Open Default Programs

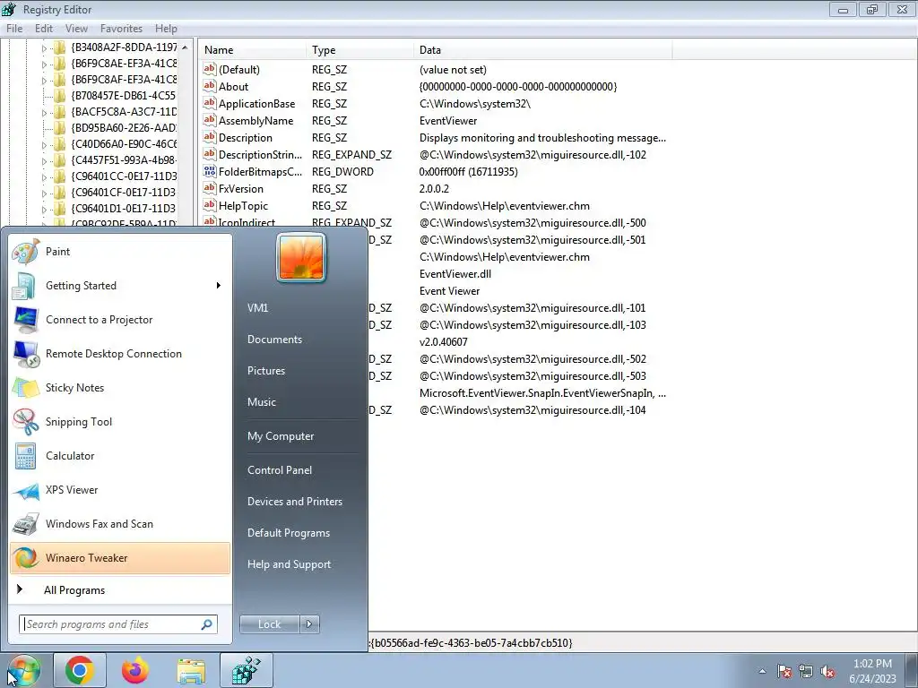click(x=289, y=533)
